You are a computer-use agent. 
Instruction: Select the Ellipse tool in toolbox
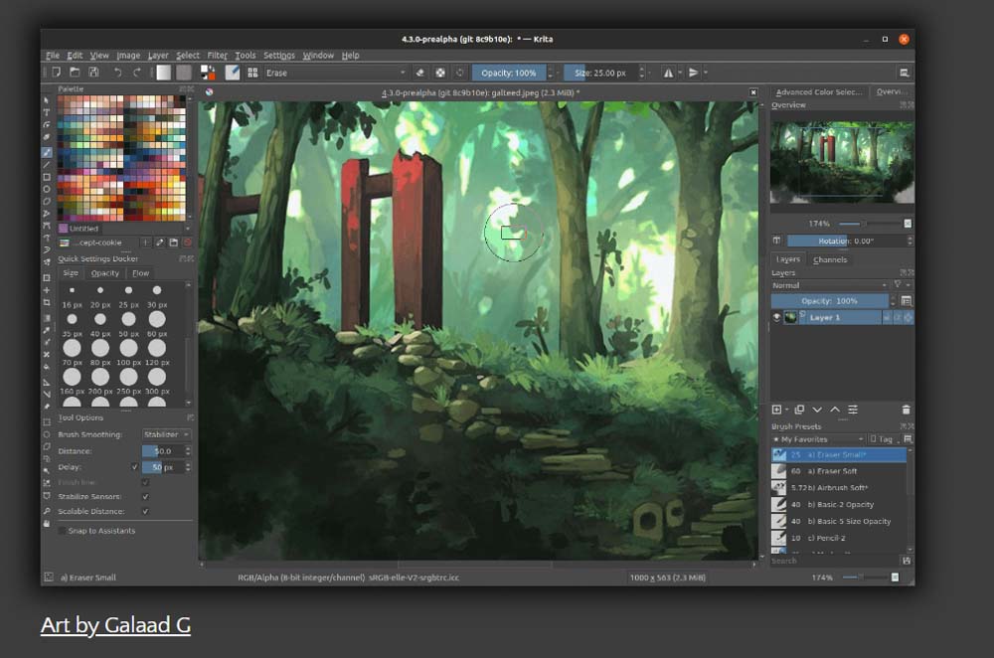47,189
